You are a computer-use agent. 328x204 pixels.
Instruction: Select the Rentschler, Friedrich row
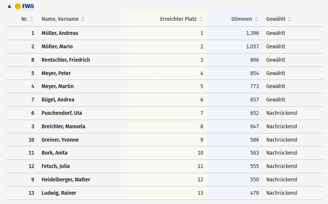coord(164,60)
